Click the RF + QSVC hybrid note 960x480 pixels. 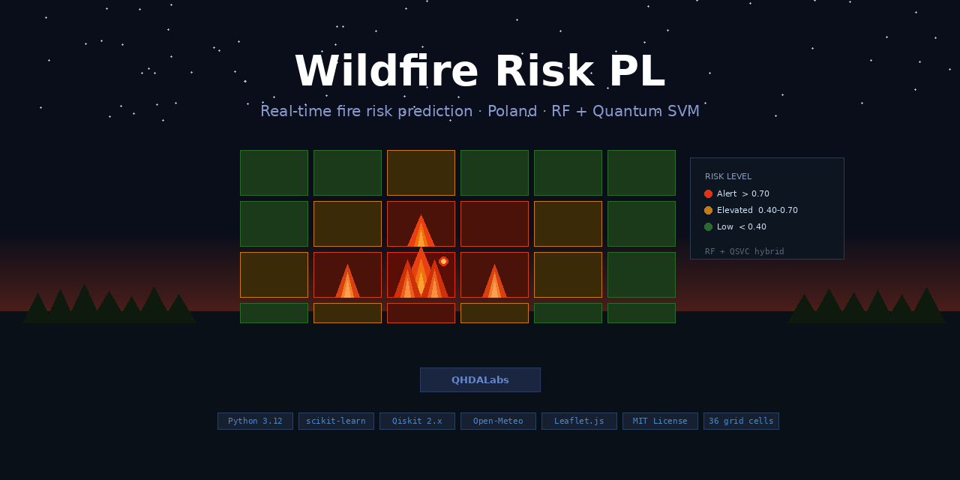click(x=745, y=251)
